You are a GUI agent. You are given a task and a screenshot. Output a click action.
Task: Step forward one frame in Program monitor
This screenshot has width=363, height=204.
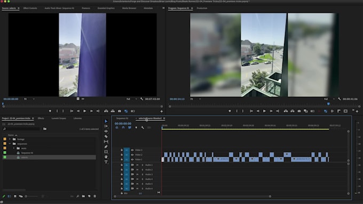271,111
